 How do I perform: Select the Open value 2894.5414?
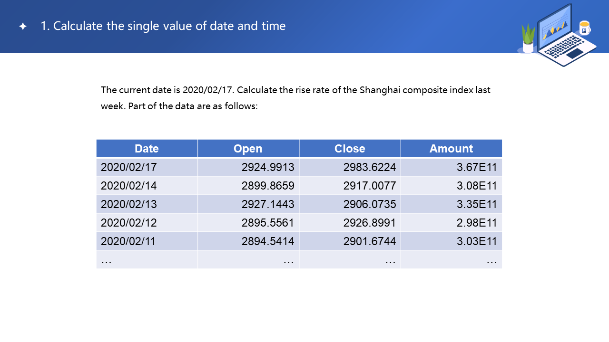click(x=248, y=241)
